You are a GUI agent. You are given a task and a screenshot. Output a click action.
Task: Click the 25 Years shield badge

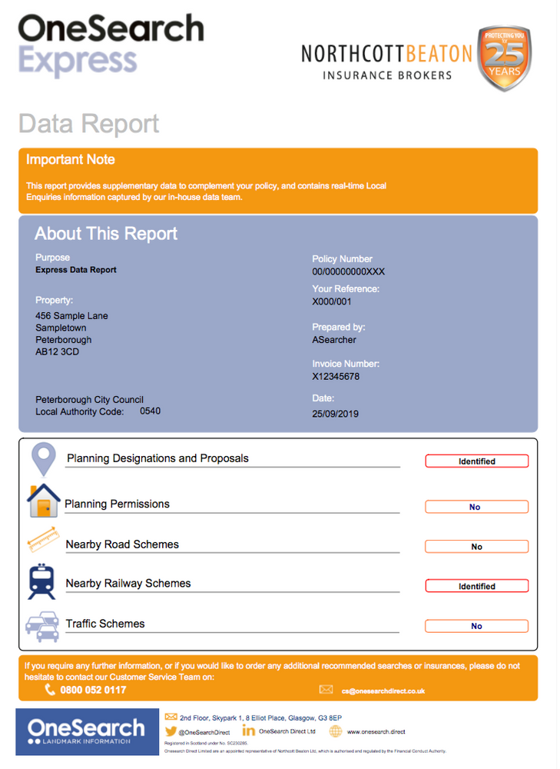click(505, 58)
